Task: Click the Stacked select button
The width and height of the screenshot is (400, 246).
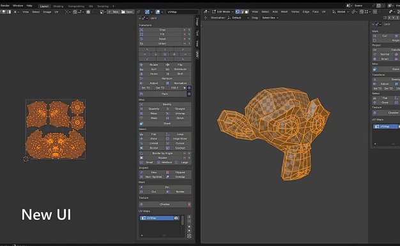Action: 178,148
